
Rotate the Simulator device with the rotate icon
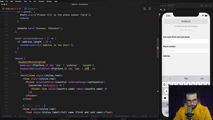[x=210, y=6]
